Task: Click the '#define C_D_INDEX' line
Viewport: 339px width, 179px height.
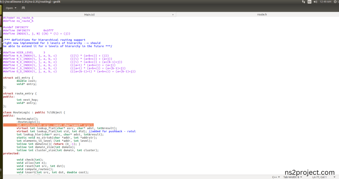Action: [65, 68]
